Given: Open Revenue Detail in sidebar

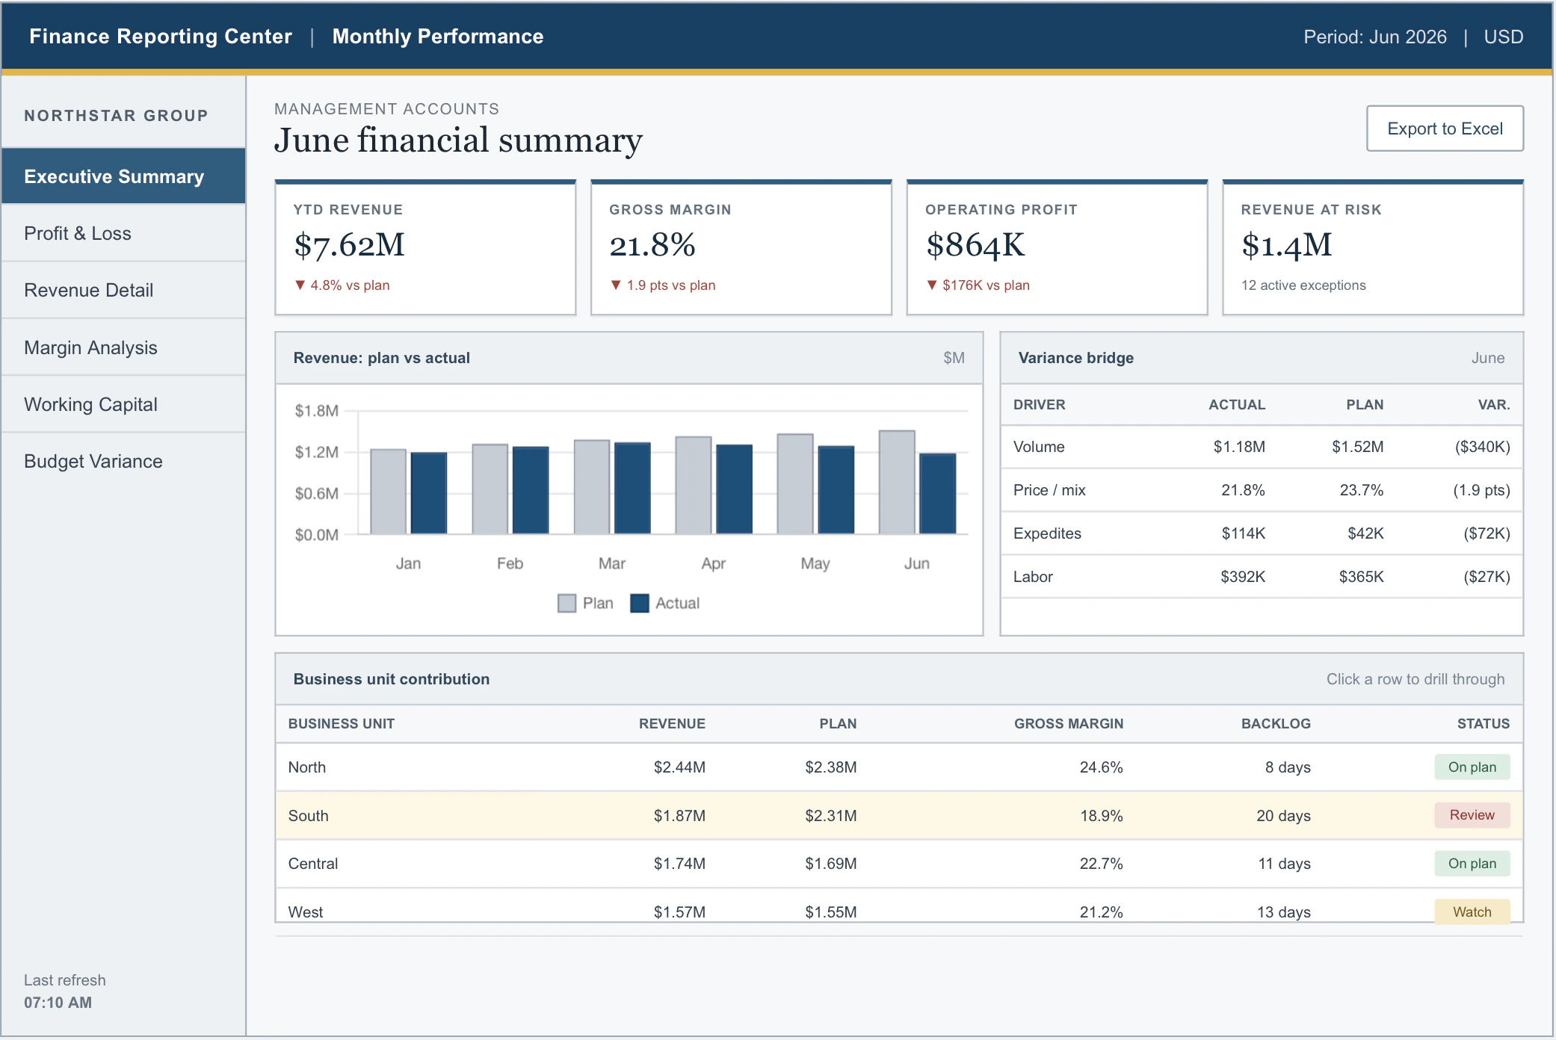Looking at the screenshot, I should coord(123,290).
